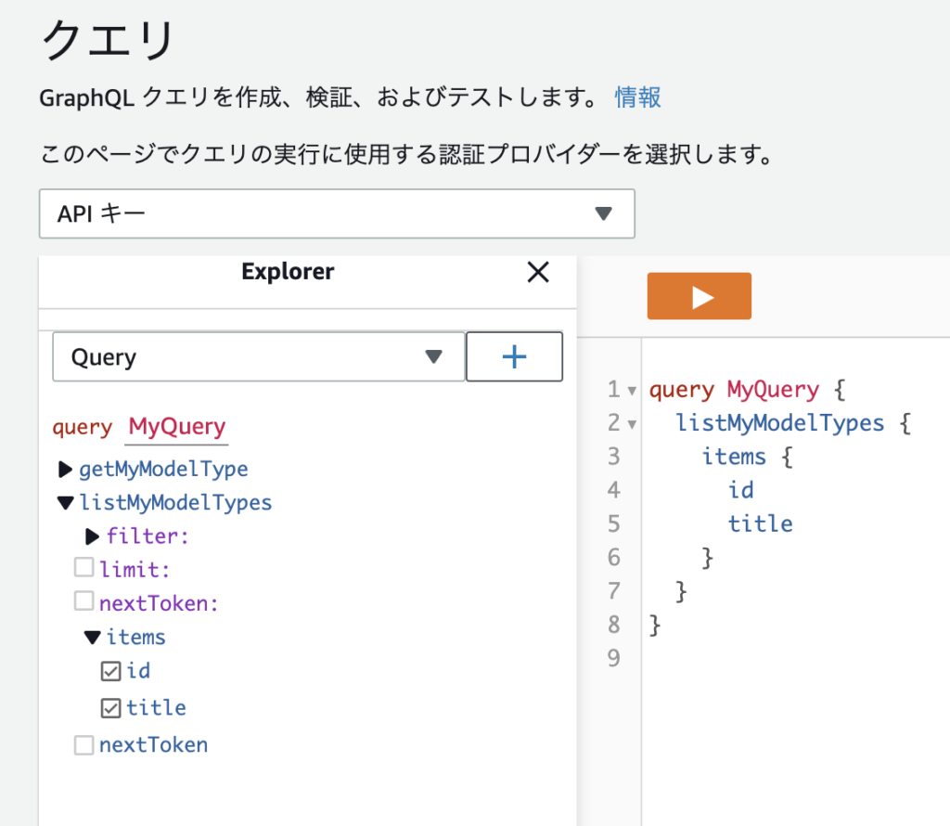
Task: Enable the limit argument checkbox
Action: pos(84,569)
